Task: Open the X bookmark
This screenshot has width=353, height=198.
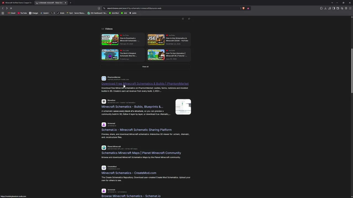Action: pyautogui.click(x=53, y=13)
